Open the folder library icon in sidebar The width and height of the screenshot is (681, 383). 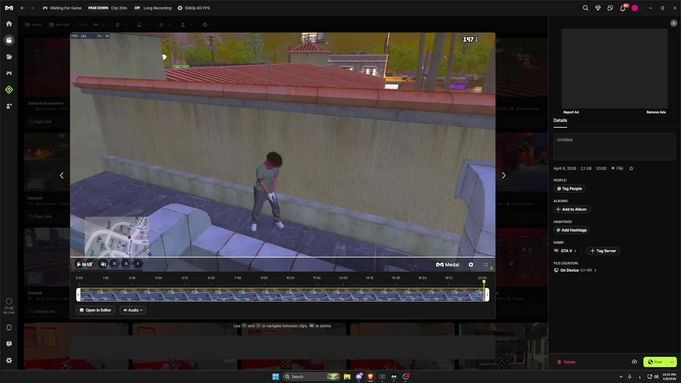point(9,57)
